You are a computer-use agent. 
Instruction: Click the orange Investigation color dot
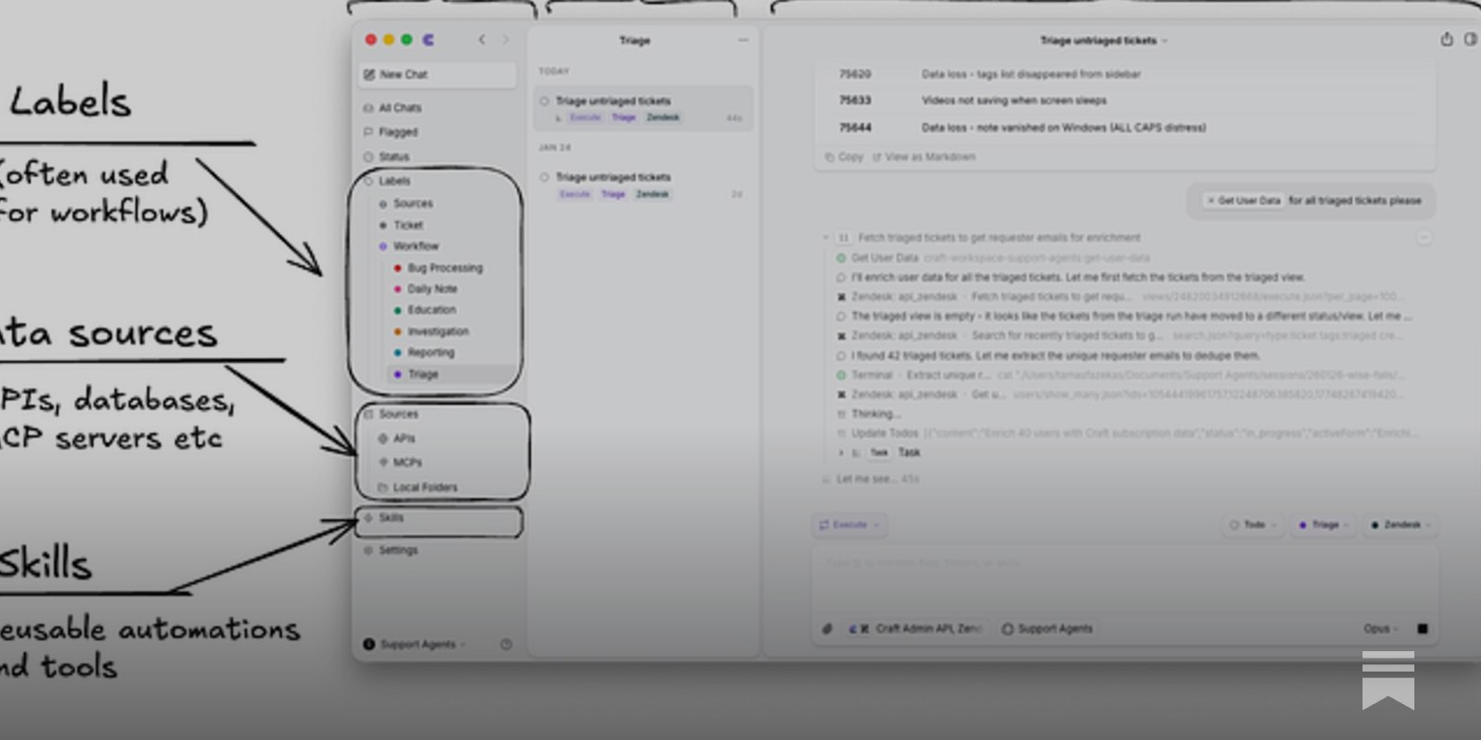point(398,331)
